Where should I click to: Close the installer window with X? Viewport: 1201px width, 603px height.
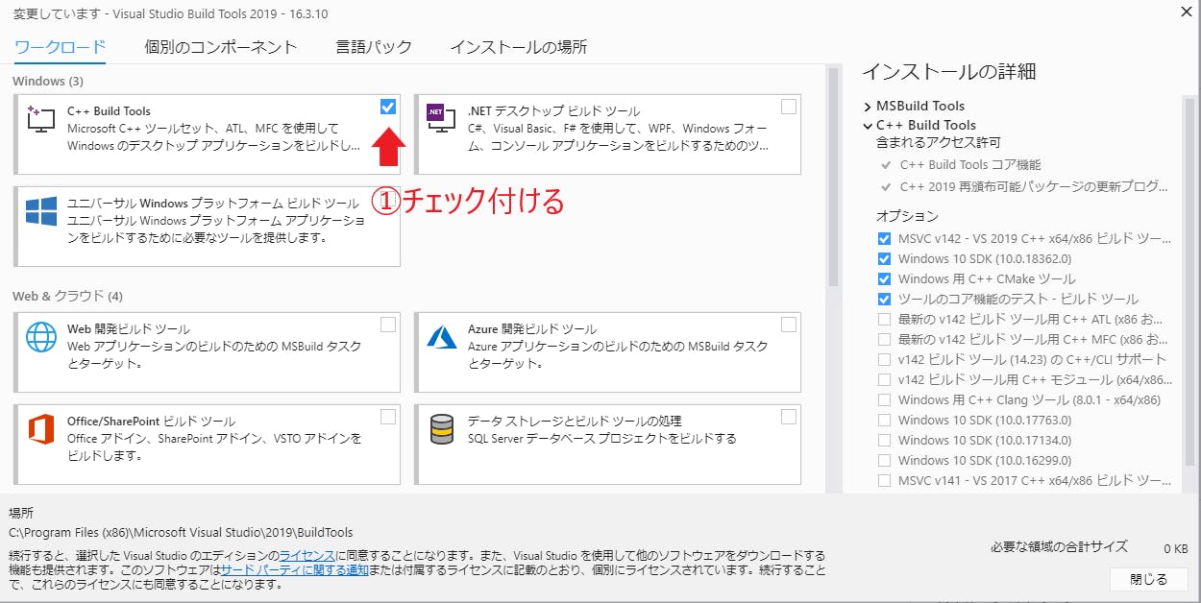pyautogui.click(x=1185, y=12)
